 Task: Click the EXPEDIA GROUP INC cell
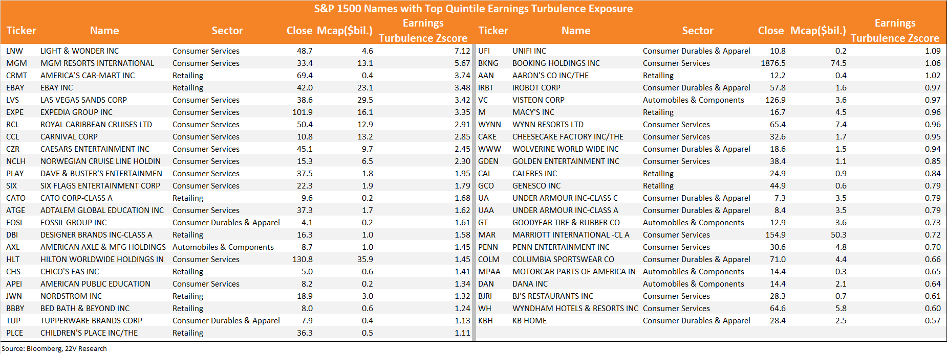(76, 112)
